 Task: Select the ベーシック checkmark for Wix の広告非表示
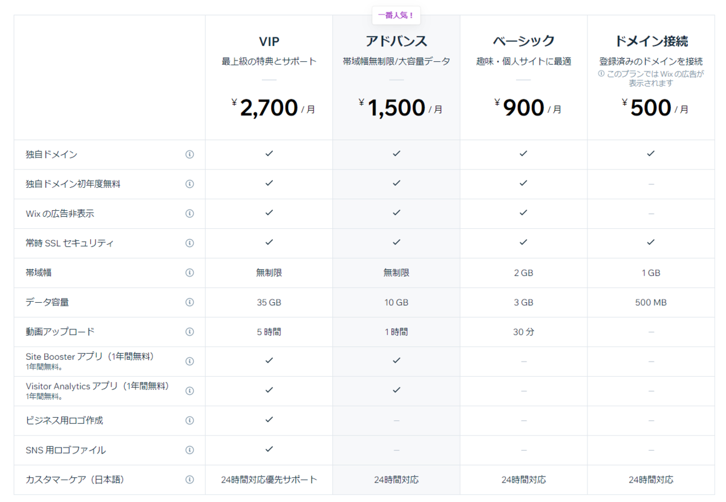[x=523, y=214]
